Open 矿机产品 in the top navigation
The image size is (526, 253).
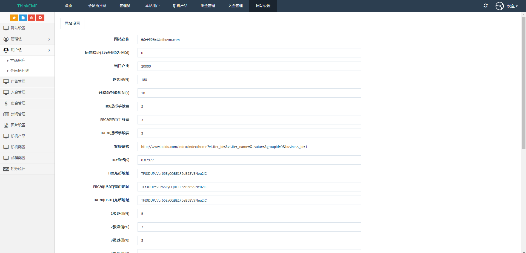coord(180,6)
